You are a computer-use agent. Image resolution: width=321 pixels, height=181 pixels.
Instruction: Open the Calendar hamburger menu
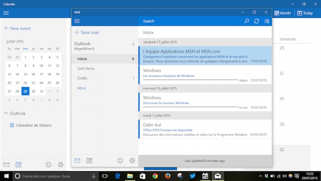(x=6, y=13)
